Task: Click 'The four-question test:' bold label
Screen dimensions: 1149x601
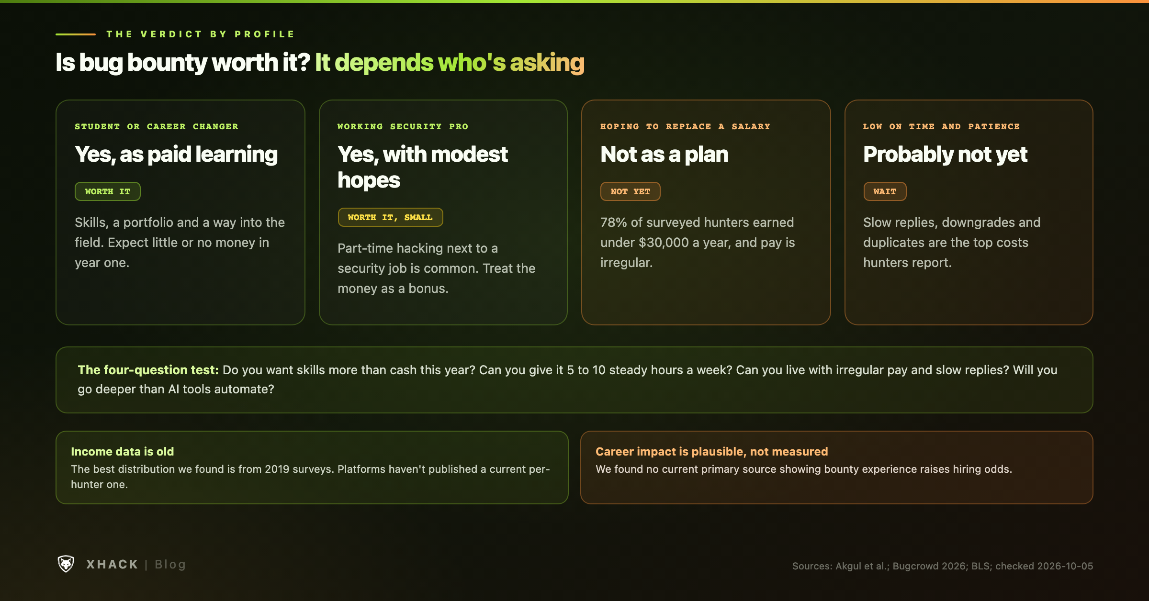Action: tap(148, 370)
